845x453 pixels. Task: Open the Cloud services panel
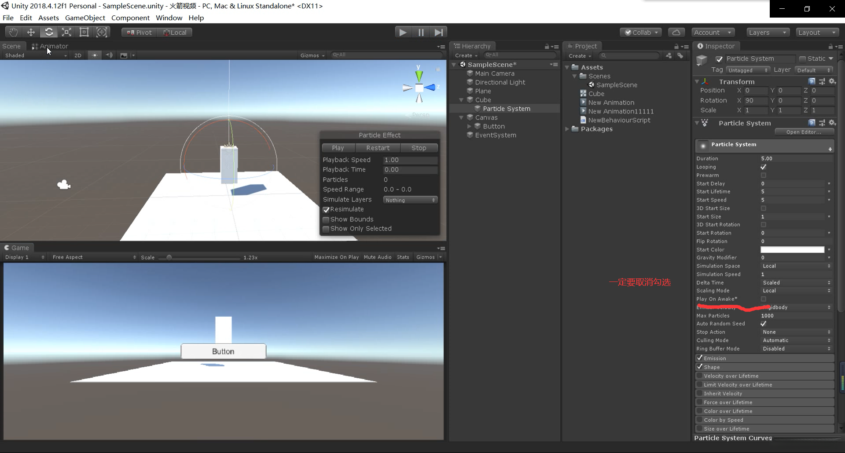(676, 33)
